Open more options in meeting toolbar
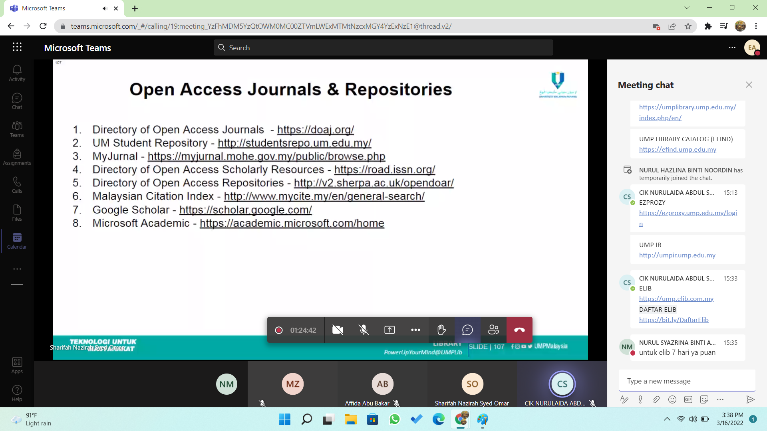Viewport: 767px width, 431px height. point(415,330)
